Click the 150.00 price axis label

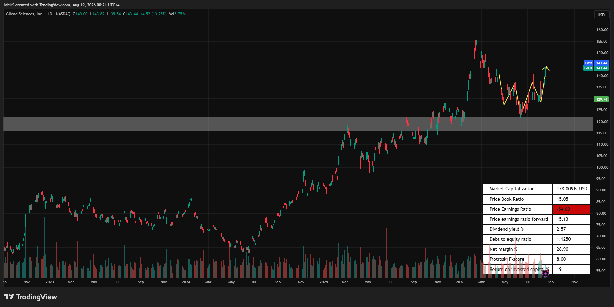pos(602,53)
